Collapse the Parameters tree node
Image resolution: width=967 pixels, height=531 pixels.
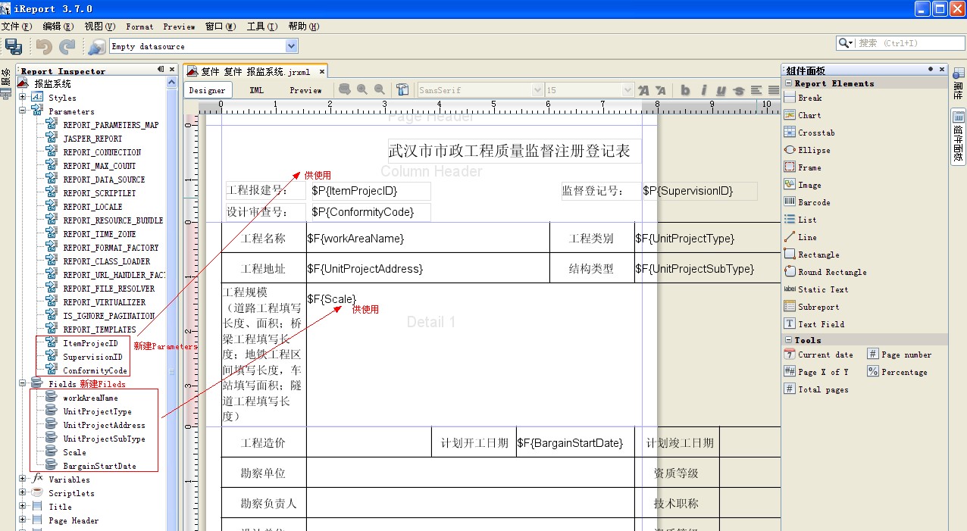point(23,111)
